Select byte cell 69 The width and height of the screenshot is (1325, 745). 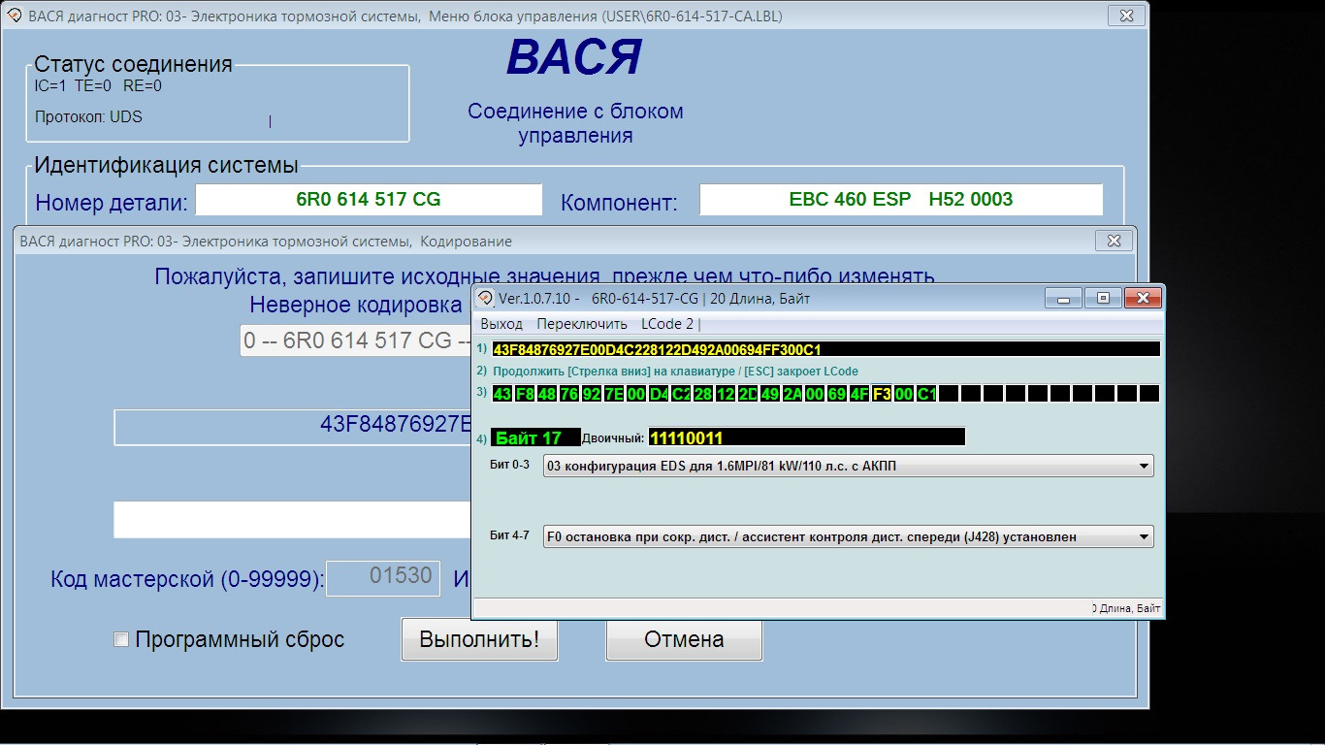837,394
